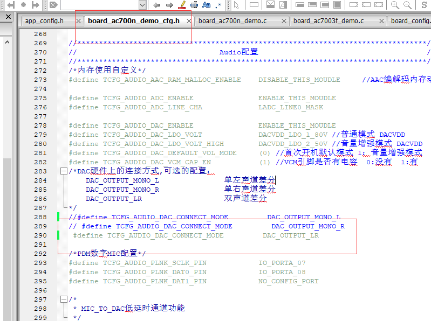This screenshot has height=321, width=431.
Task: Click the envelope-shaped window layout icon
Action: 270,5
